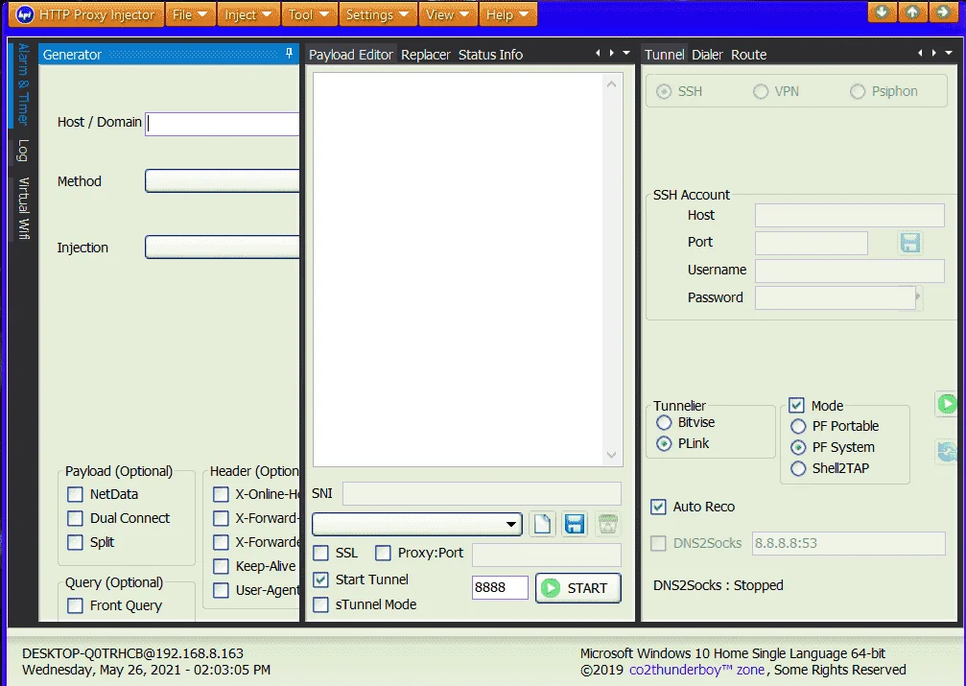
Task: Check the Proxy:Port checkbox
Action: click(x=383, y=553)
